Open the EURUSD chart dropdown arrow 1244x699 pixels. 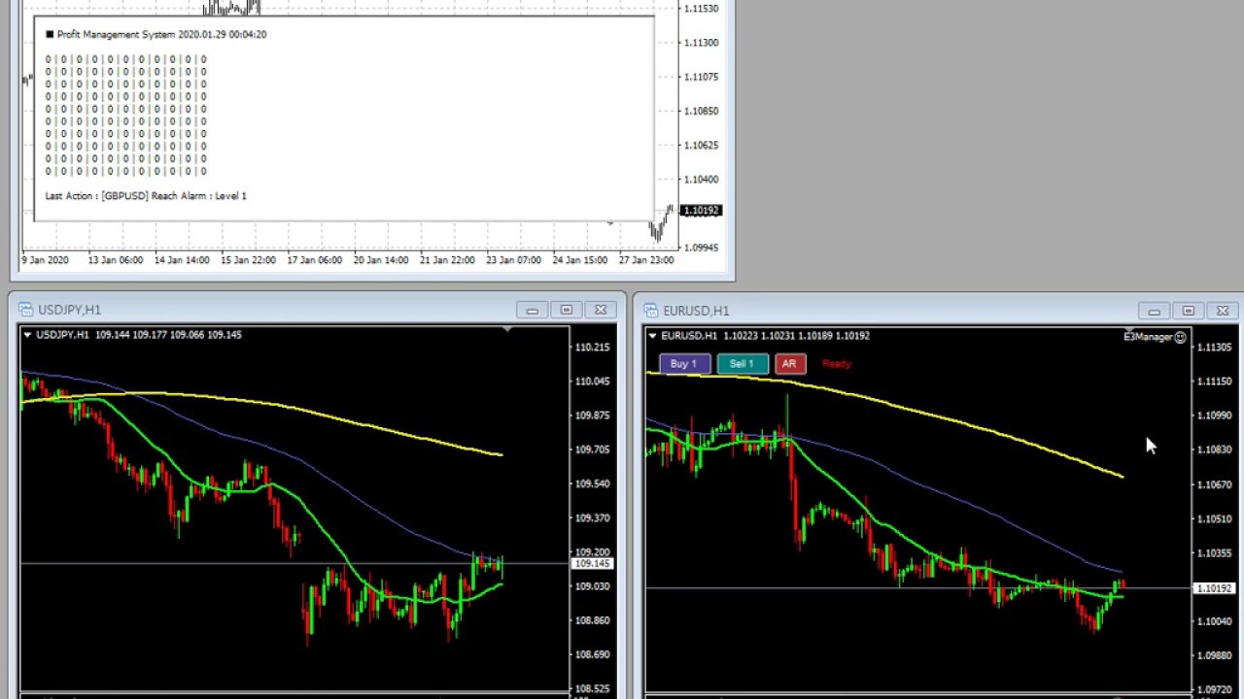point(652,336)
